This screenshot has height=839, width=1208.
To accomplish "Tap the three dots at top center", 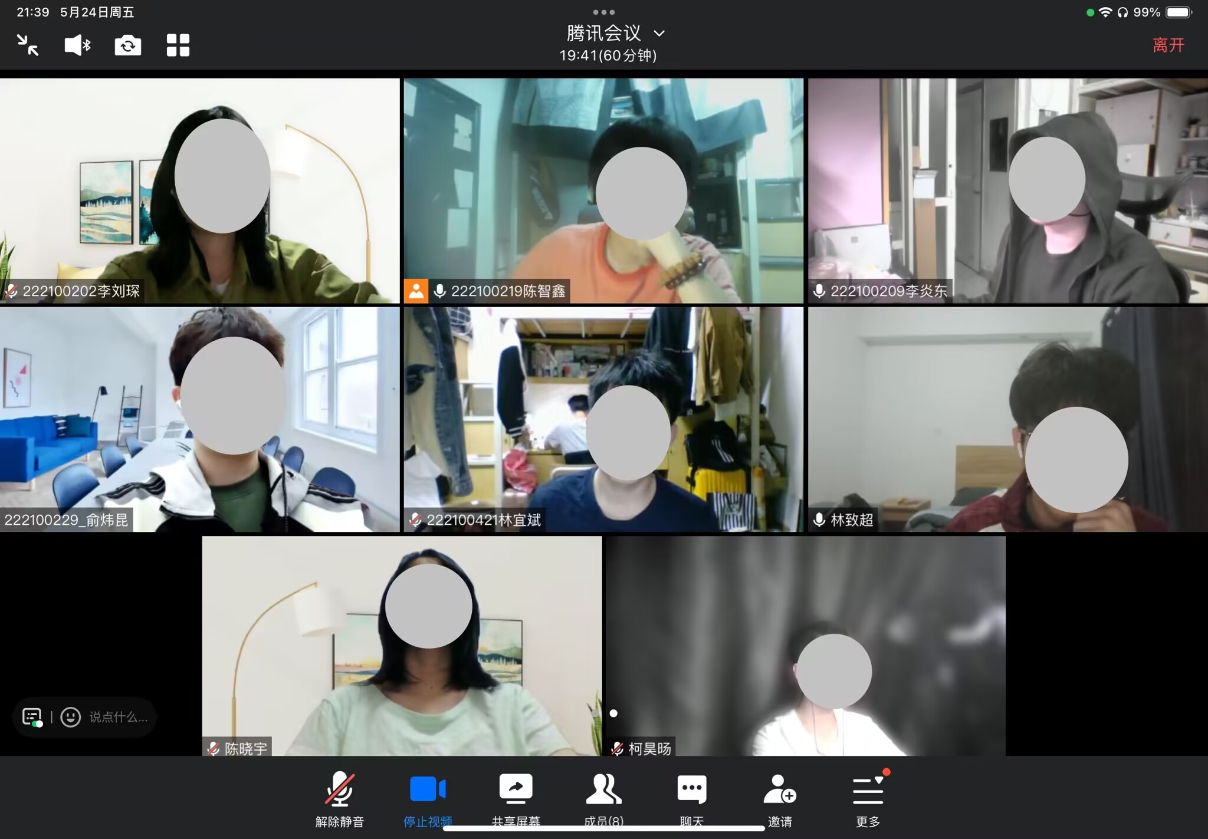I will click(603, 12).
